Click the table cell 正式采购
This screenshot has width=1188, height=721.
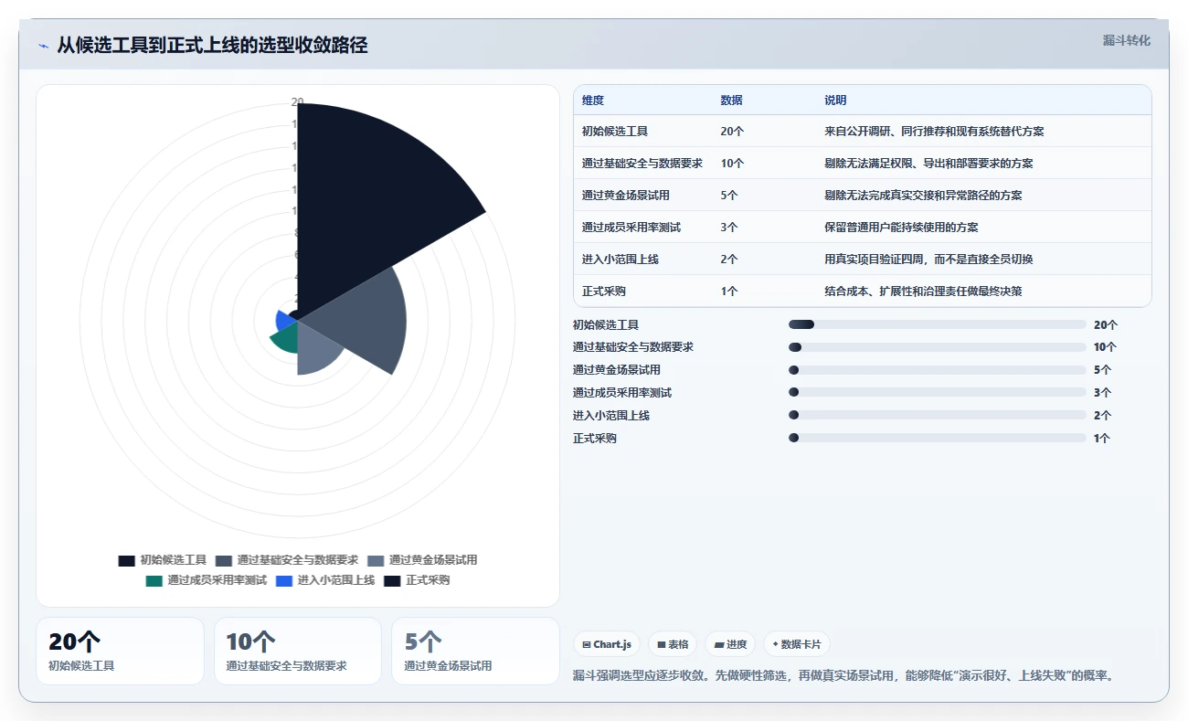tap(604, 292)
